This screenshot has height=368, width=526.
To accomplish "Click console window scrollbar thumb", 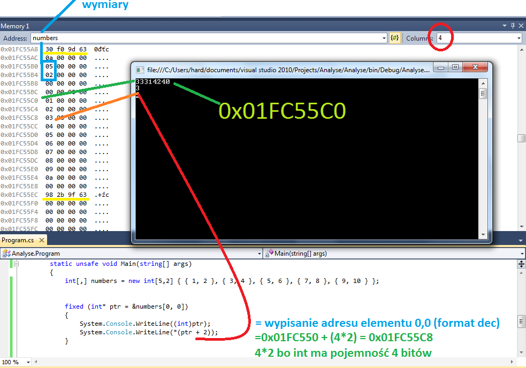I will click(483, 94).
